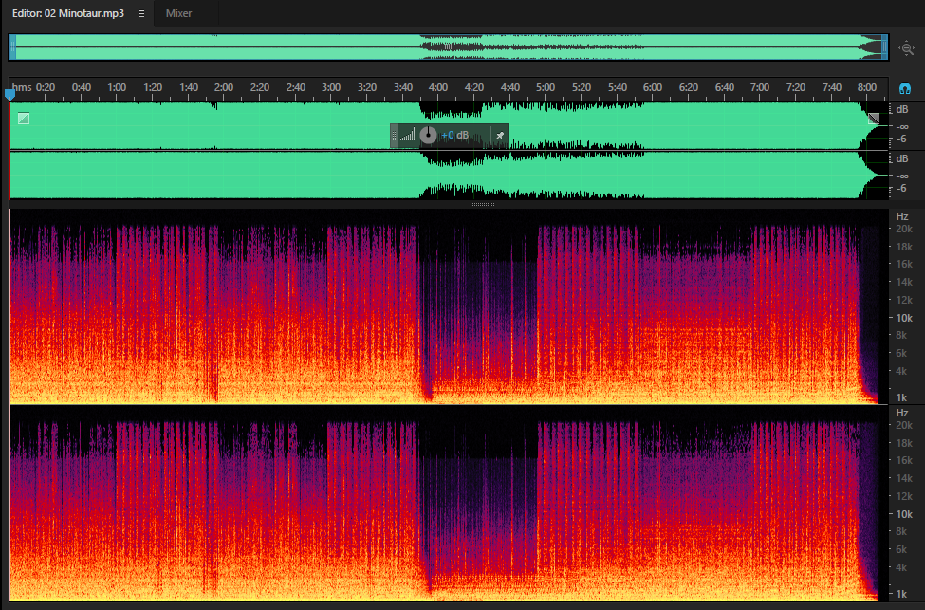Screen dimensions: 925x610
Task: Click the HUD volume knob
Action: pyautogui.click(x=428, y=135)
